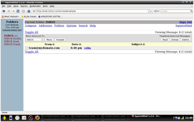The image size is (194, 122).
Task: Click the team@mydomain.com sender text
Action: [44, 48]
